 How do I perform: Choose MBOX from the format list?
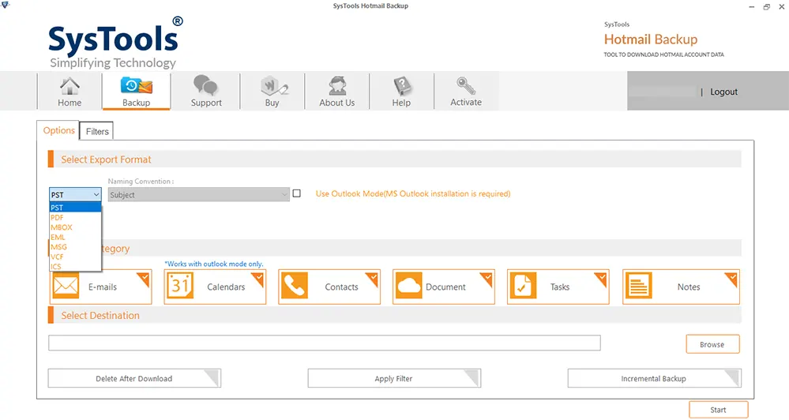click(x=76, y=227)
